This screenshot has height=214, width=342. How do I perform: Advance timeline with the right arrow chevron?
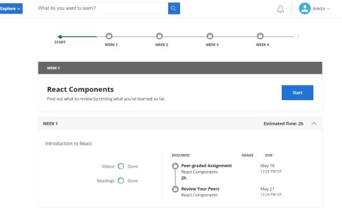tap(298, 37)
